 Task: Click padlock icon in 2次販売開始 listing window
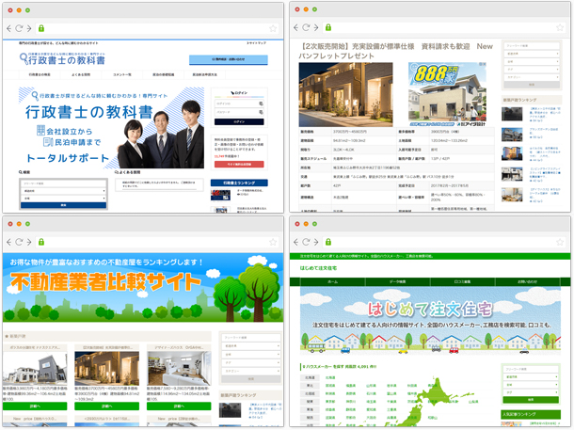click(x=328, y=27)
